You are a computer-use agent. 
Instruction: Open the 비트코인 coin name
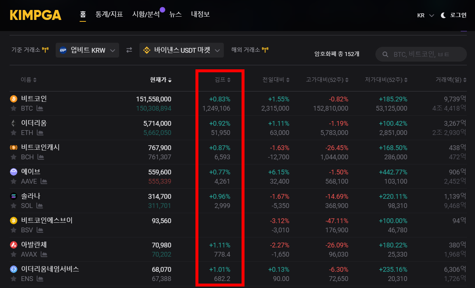coord(34,99)
